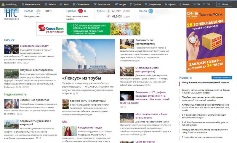The width and height of the screenshot is (237, 143).
Task: Open the Погода weather link
Action: [x=29, y=11]
